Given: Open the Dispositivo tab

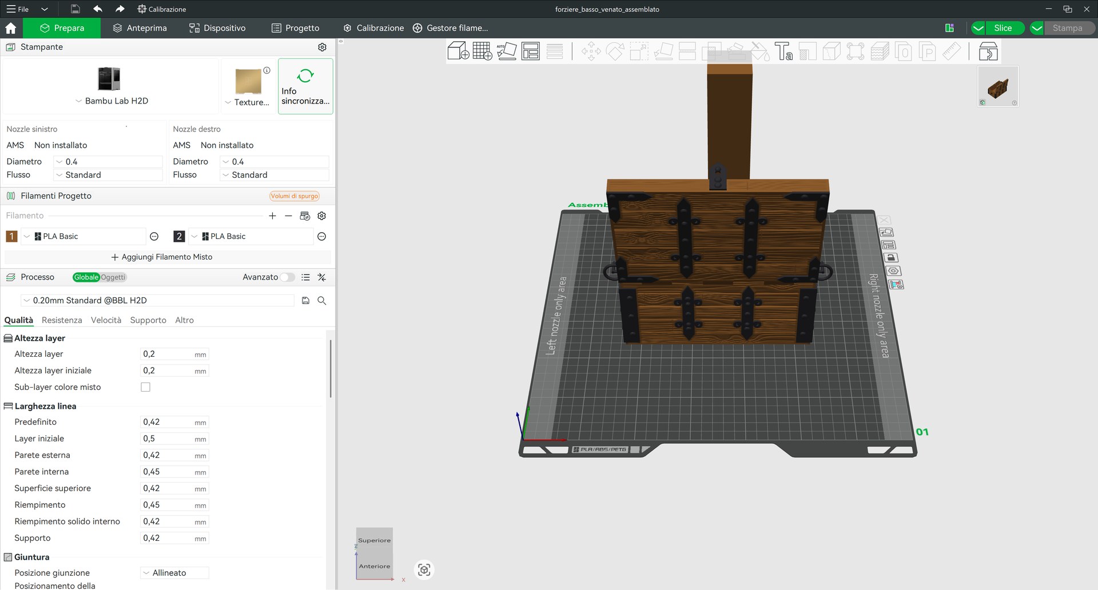Looking at the screenshot, I should click(217, 28).
